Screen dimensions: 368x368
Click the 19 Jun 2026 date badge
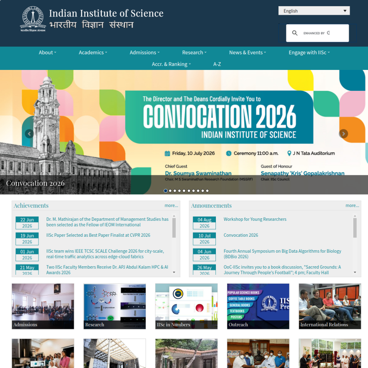pos(27,239)
